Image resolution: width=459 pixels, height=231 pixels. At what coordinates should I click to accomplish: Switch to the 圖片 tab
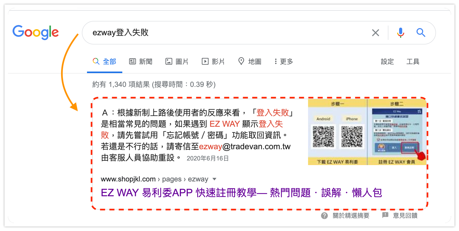point(177,62)
